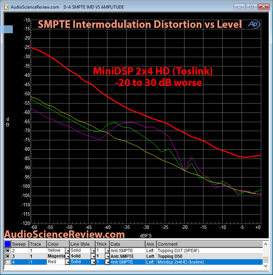Click scroll down arrow in legend table

tap(266, 266)
